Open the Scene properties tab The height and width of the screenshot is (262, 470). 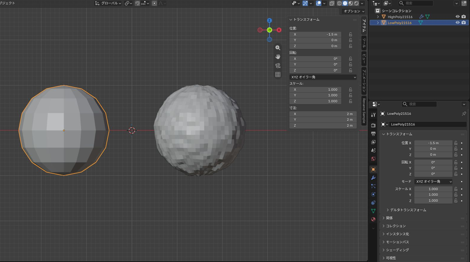373,150
